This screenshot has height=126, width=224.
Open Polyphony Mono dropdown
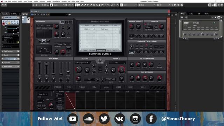click(149, 27)
